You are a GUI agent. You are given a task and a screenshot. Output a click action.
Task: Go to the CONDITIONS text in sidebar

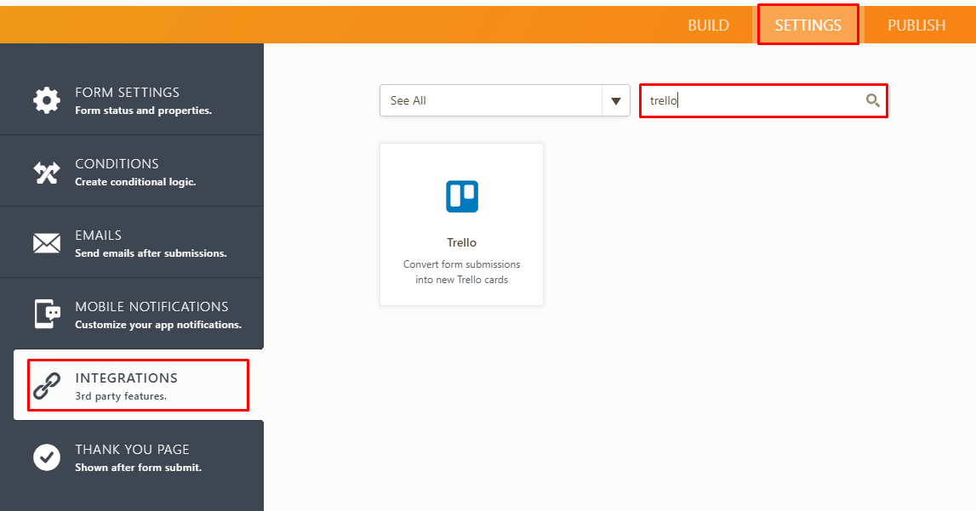(117, 163)
